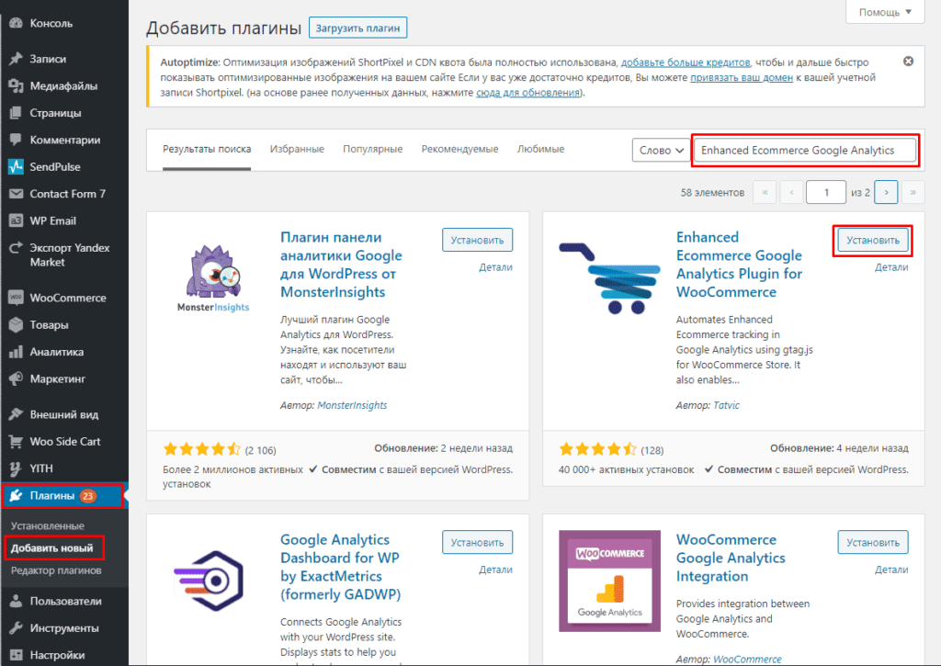Open the Google Analytics Dashboard for WP title
941x666 pixels.
[x=340, y=567]
